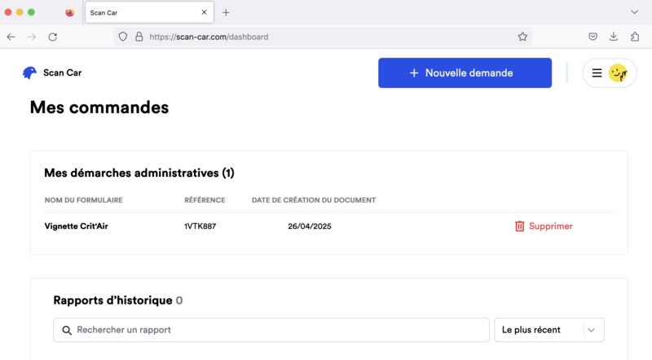Delete the Vignette Crit'Air entry via Supprimer

click(544, 226)
